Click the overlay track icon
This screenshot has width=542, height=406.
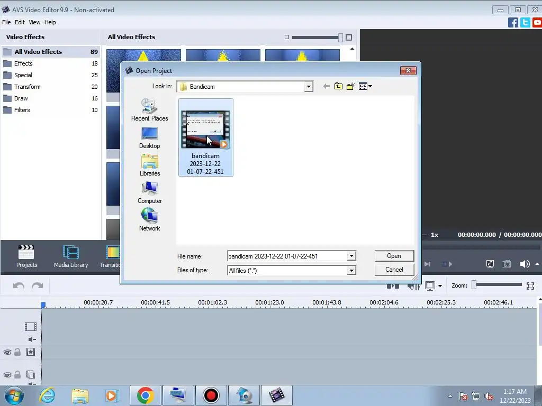(30, 374)
